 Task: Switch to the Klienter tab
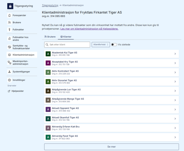pyautogui.click(x=66, y=37)
